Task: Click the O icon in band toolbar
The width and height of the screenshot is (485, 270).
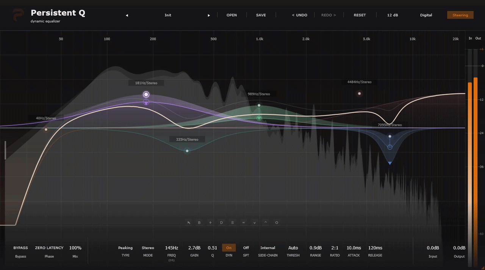Action: pyautogui.click(x=277, y=222)
